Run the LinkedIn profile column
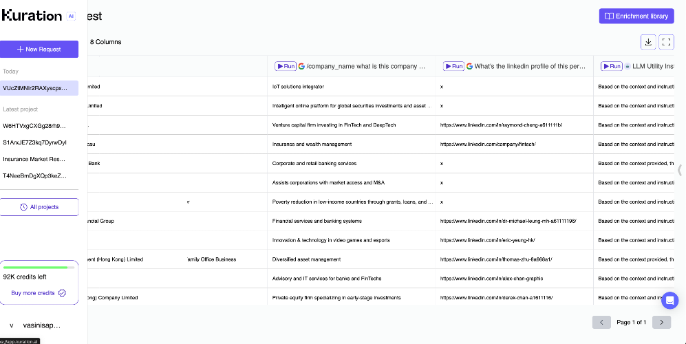Screen dimensions: 686x344 coord(453,66)
